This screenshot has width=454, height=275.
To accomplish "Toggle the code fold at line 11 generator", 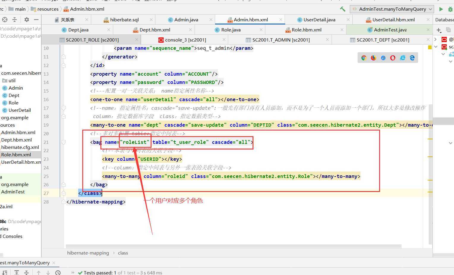I will point(63,57).
